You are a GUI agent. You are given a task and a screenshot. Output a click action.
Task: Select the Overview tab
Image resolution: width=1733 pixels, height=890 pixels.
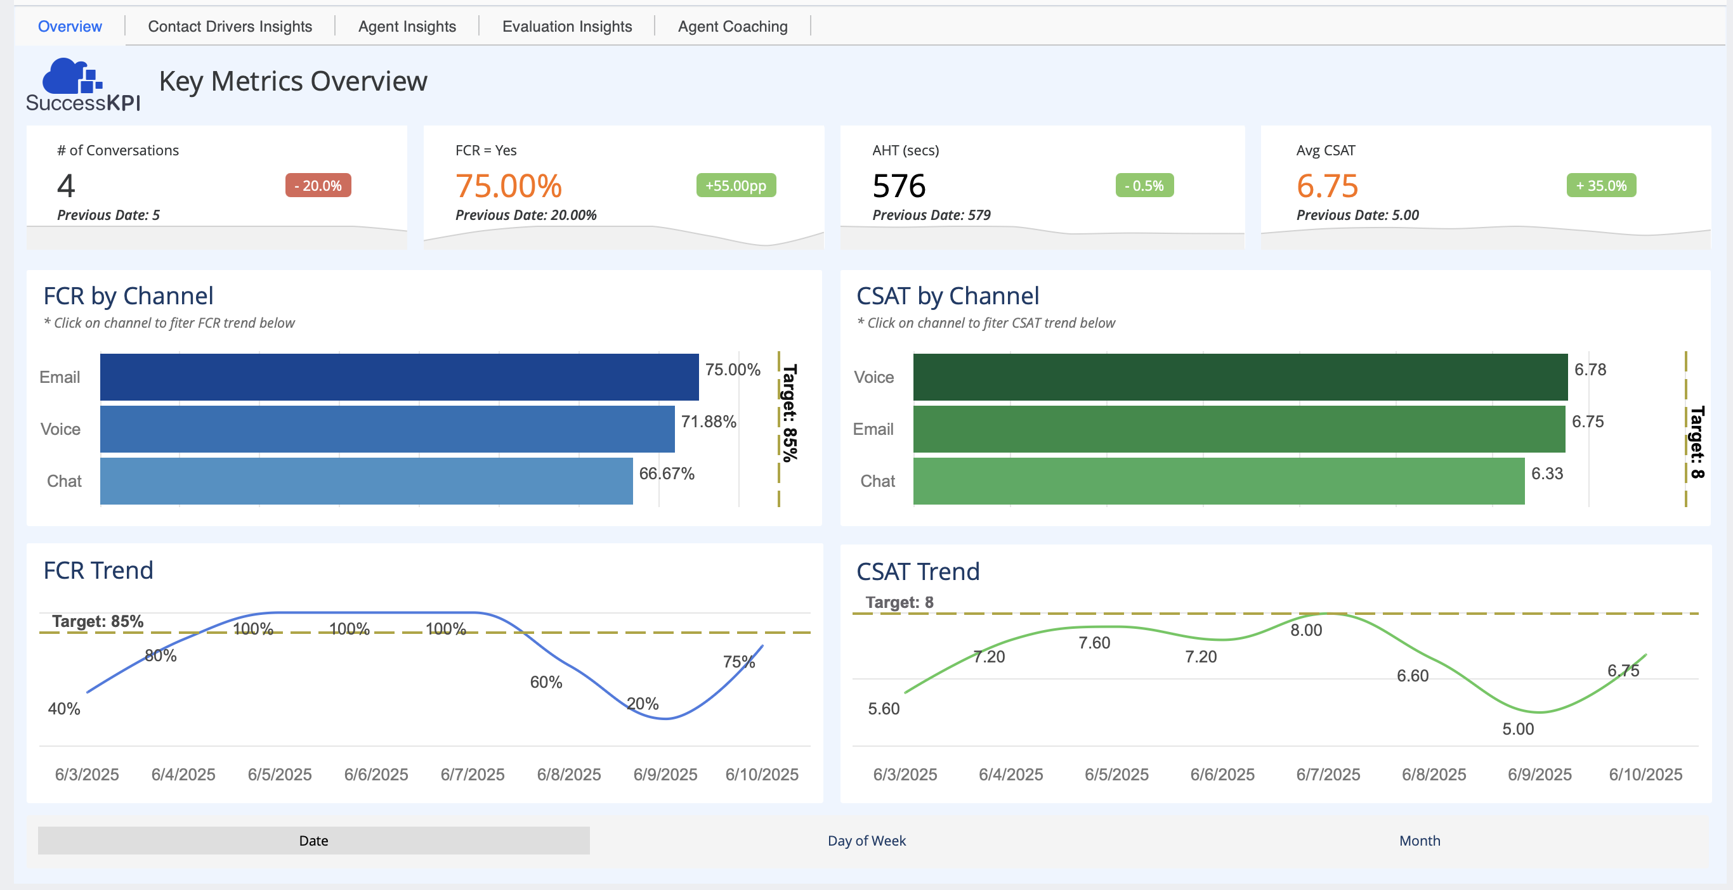click(69, 26)
